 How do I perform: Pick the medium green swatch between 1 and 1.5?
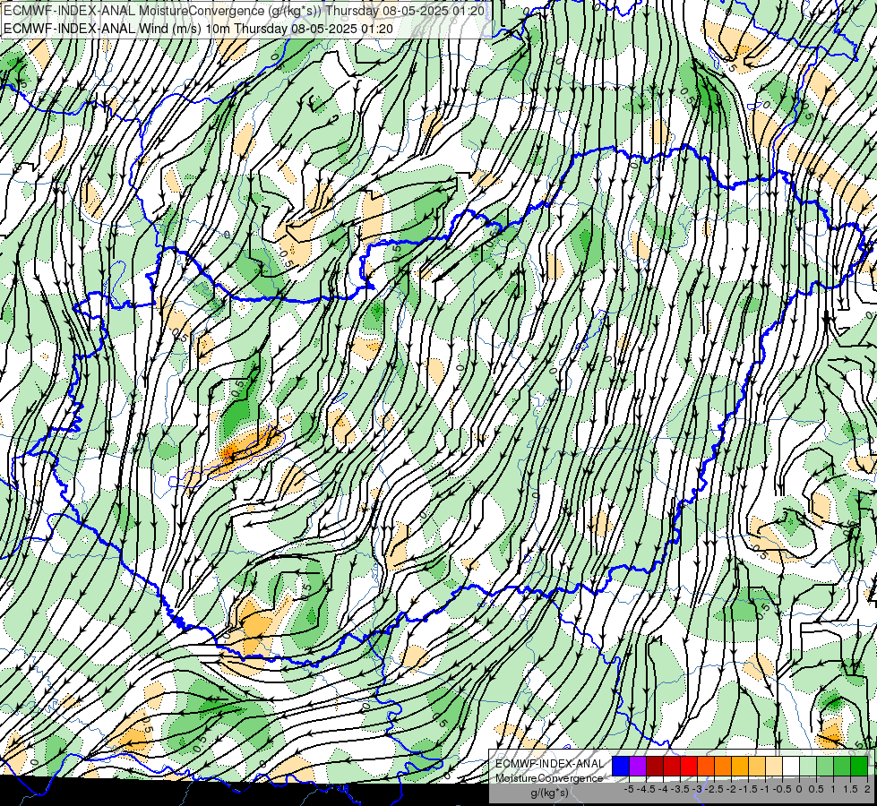pos(842,766)
